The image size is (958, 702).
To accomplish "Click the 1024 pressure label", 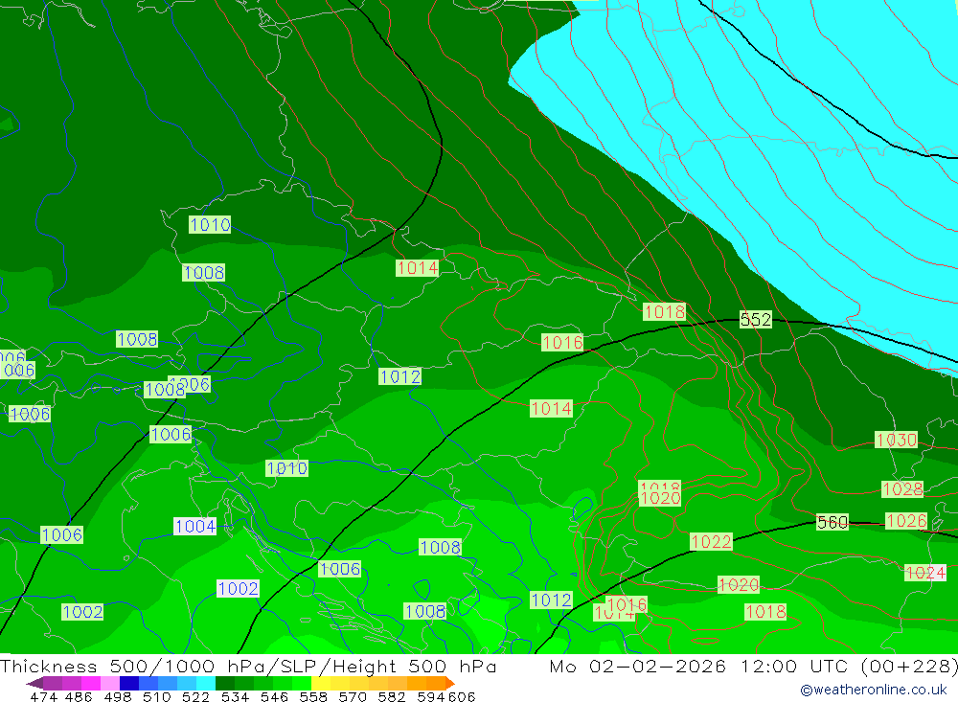I will pos(925,573).
